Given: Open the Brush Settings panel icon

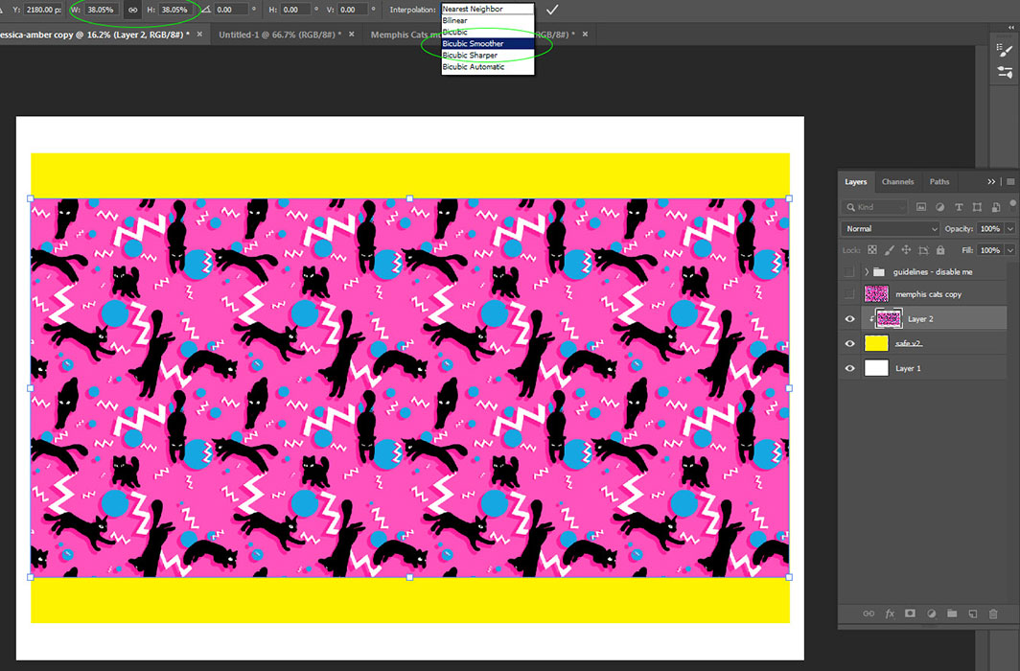Looking at the screenshot, I should (1005, 50).
